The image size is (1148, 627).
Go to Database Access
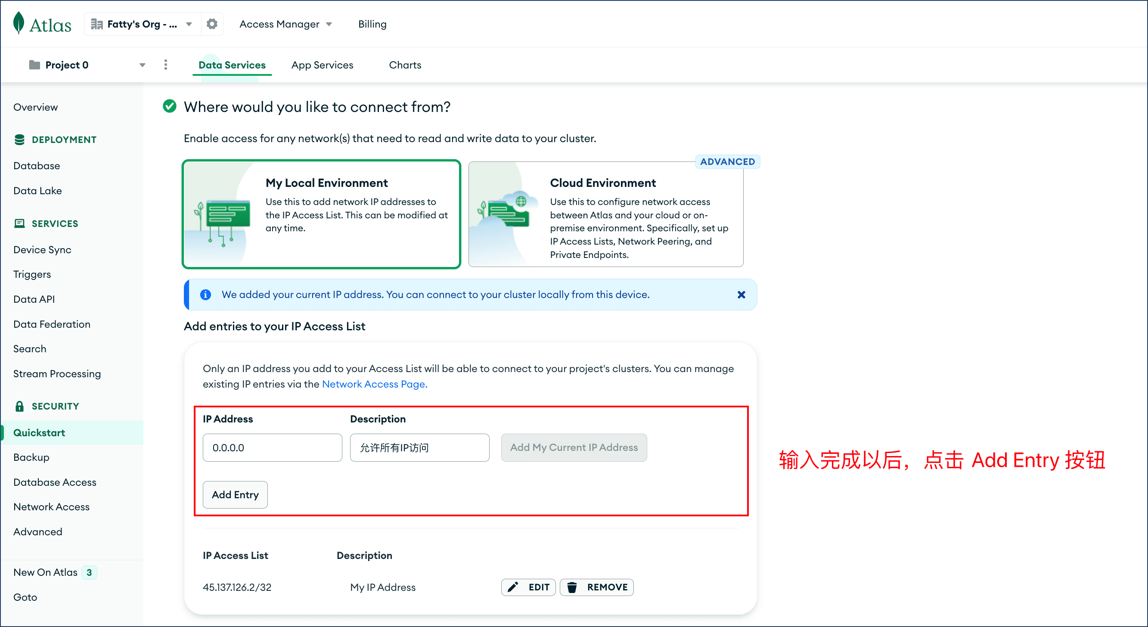55,482
